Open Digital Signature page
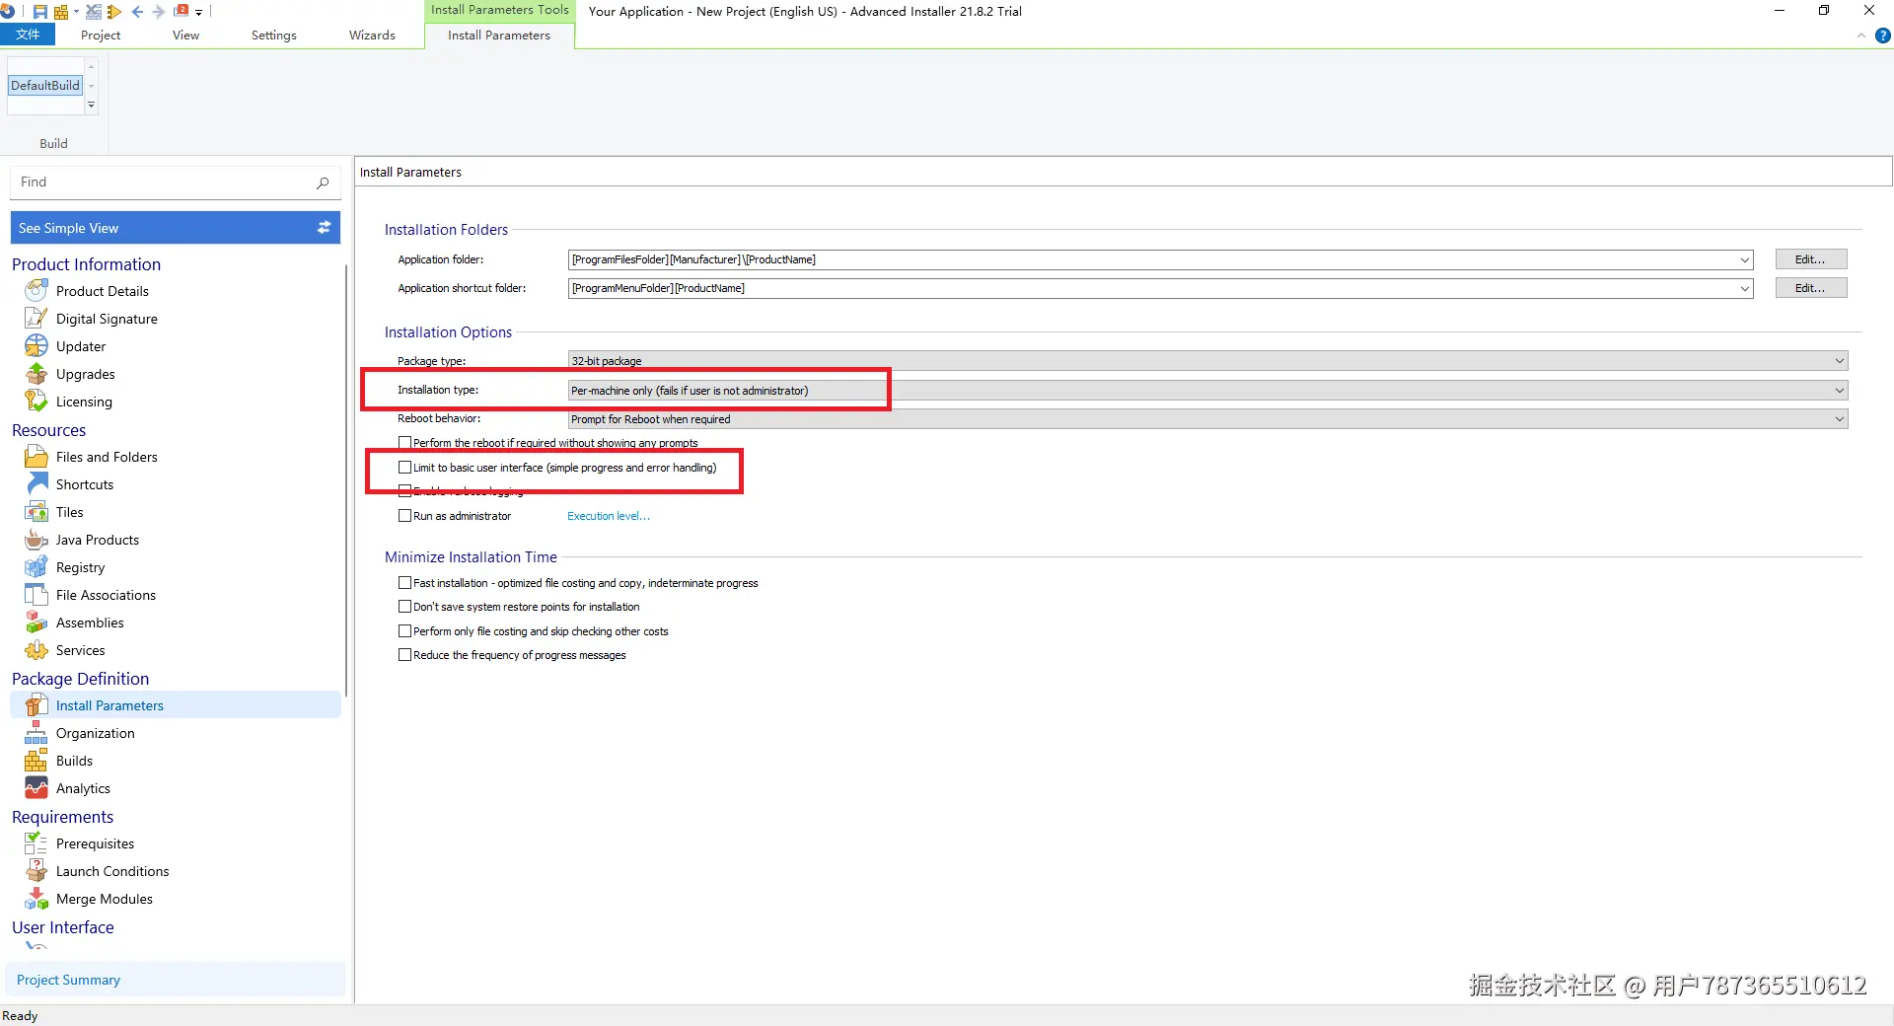Screen dimensions: 1894x1026 107,319
